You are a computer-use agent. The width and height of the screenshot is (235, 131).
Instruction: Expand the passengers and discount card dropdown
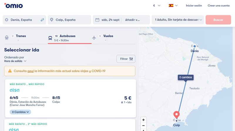[x=179, y=20]
